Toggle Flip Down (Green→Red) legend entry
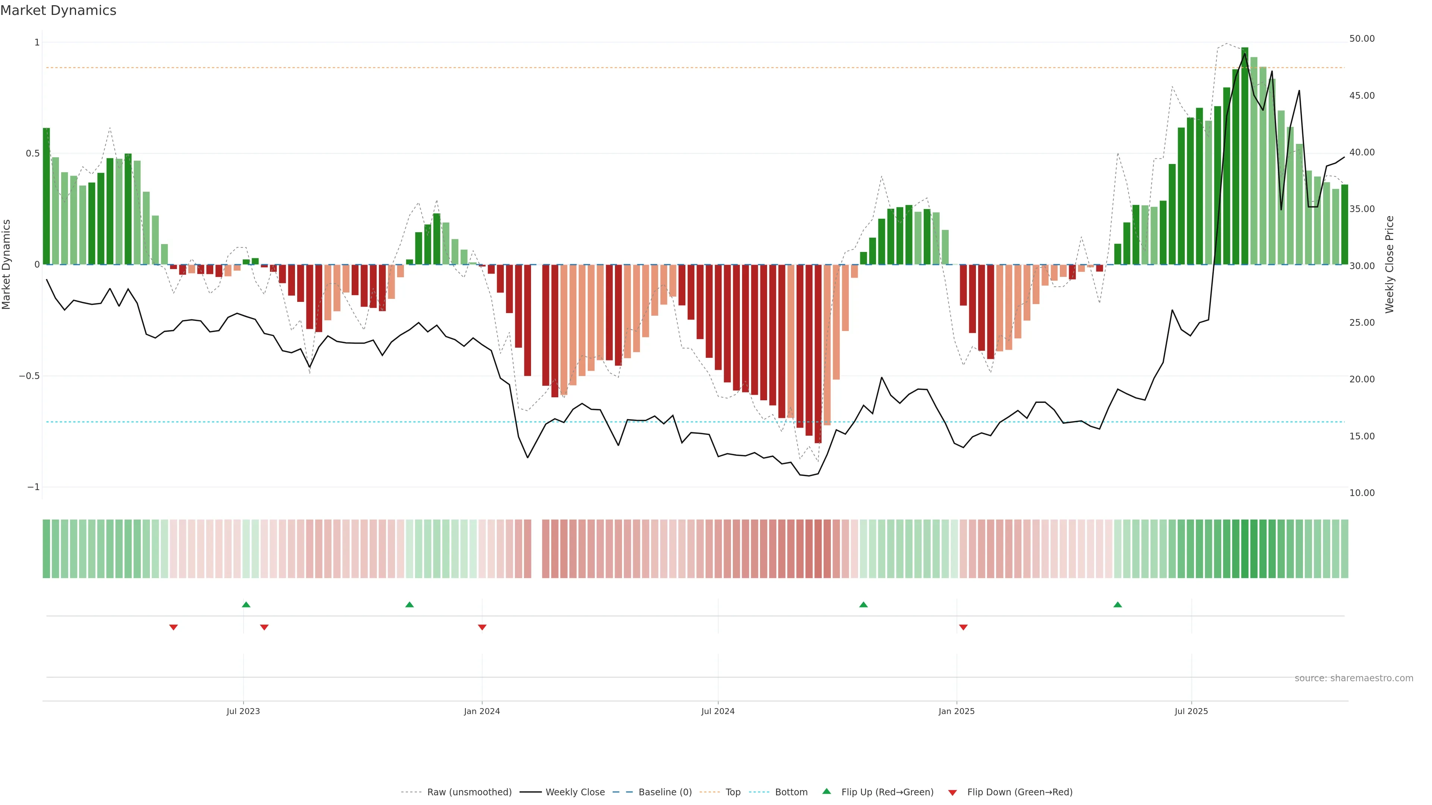Viewport: 1432px width, 805px height. coord(1020,792)
